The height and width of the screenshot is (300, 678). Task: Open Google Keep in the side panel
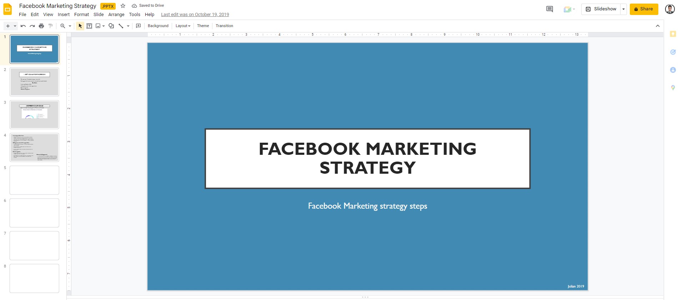tap(673, 34)
